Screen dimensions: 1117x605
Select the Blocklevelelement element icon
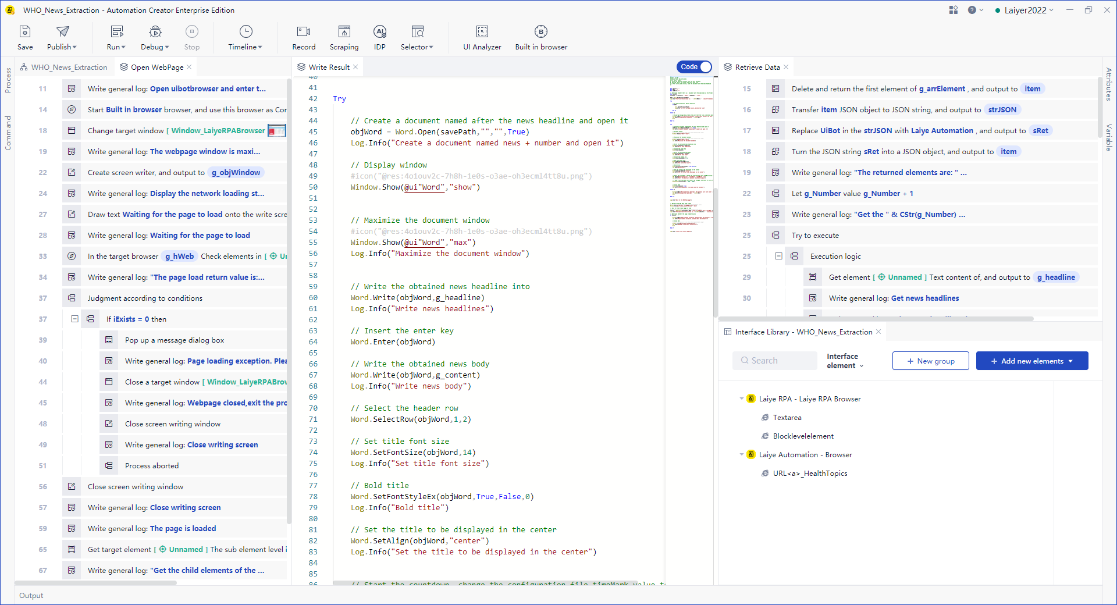[765, 436]
